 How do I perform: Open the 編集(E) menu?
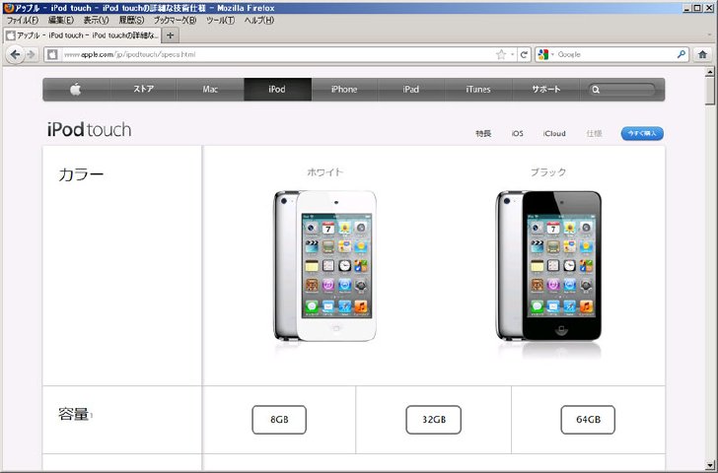(x=61, y=20)
